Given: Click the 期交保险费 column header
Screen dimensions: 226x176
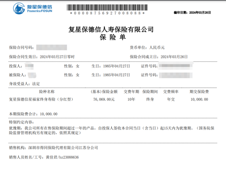Looking at the screenshot, I should (199, 92).
